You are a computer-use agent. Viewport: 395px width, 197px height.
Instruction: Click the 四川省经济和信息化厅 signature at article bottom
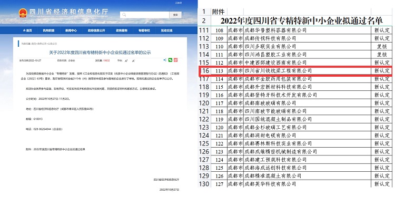166,180
